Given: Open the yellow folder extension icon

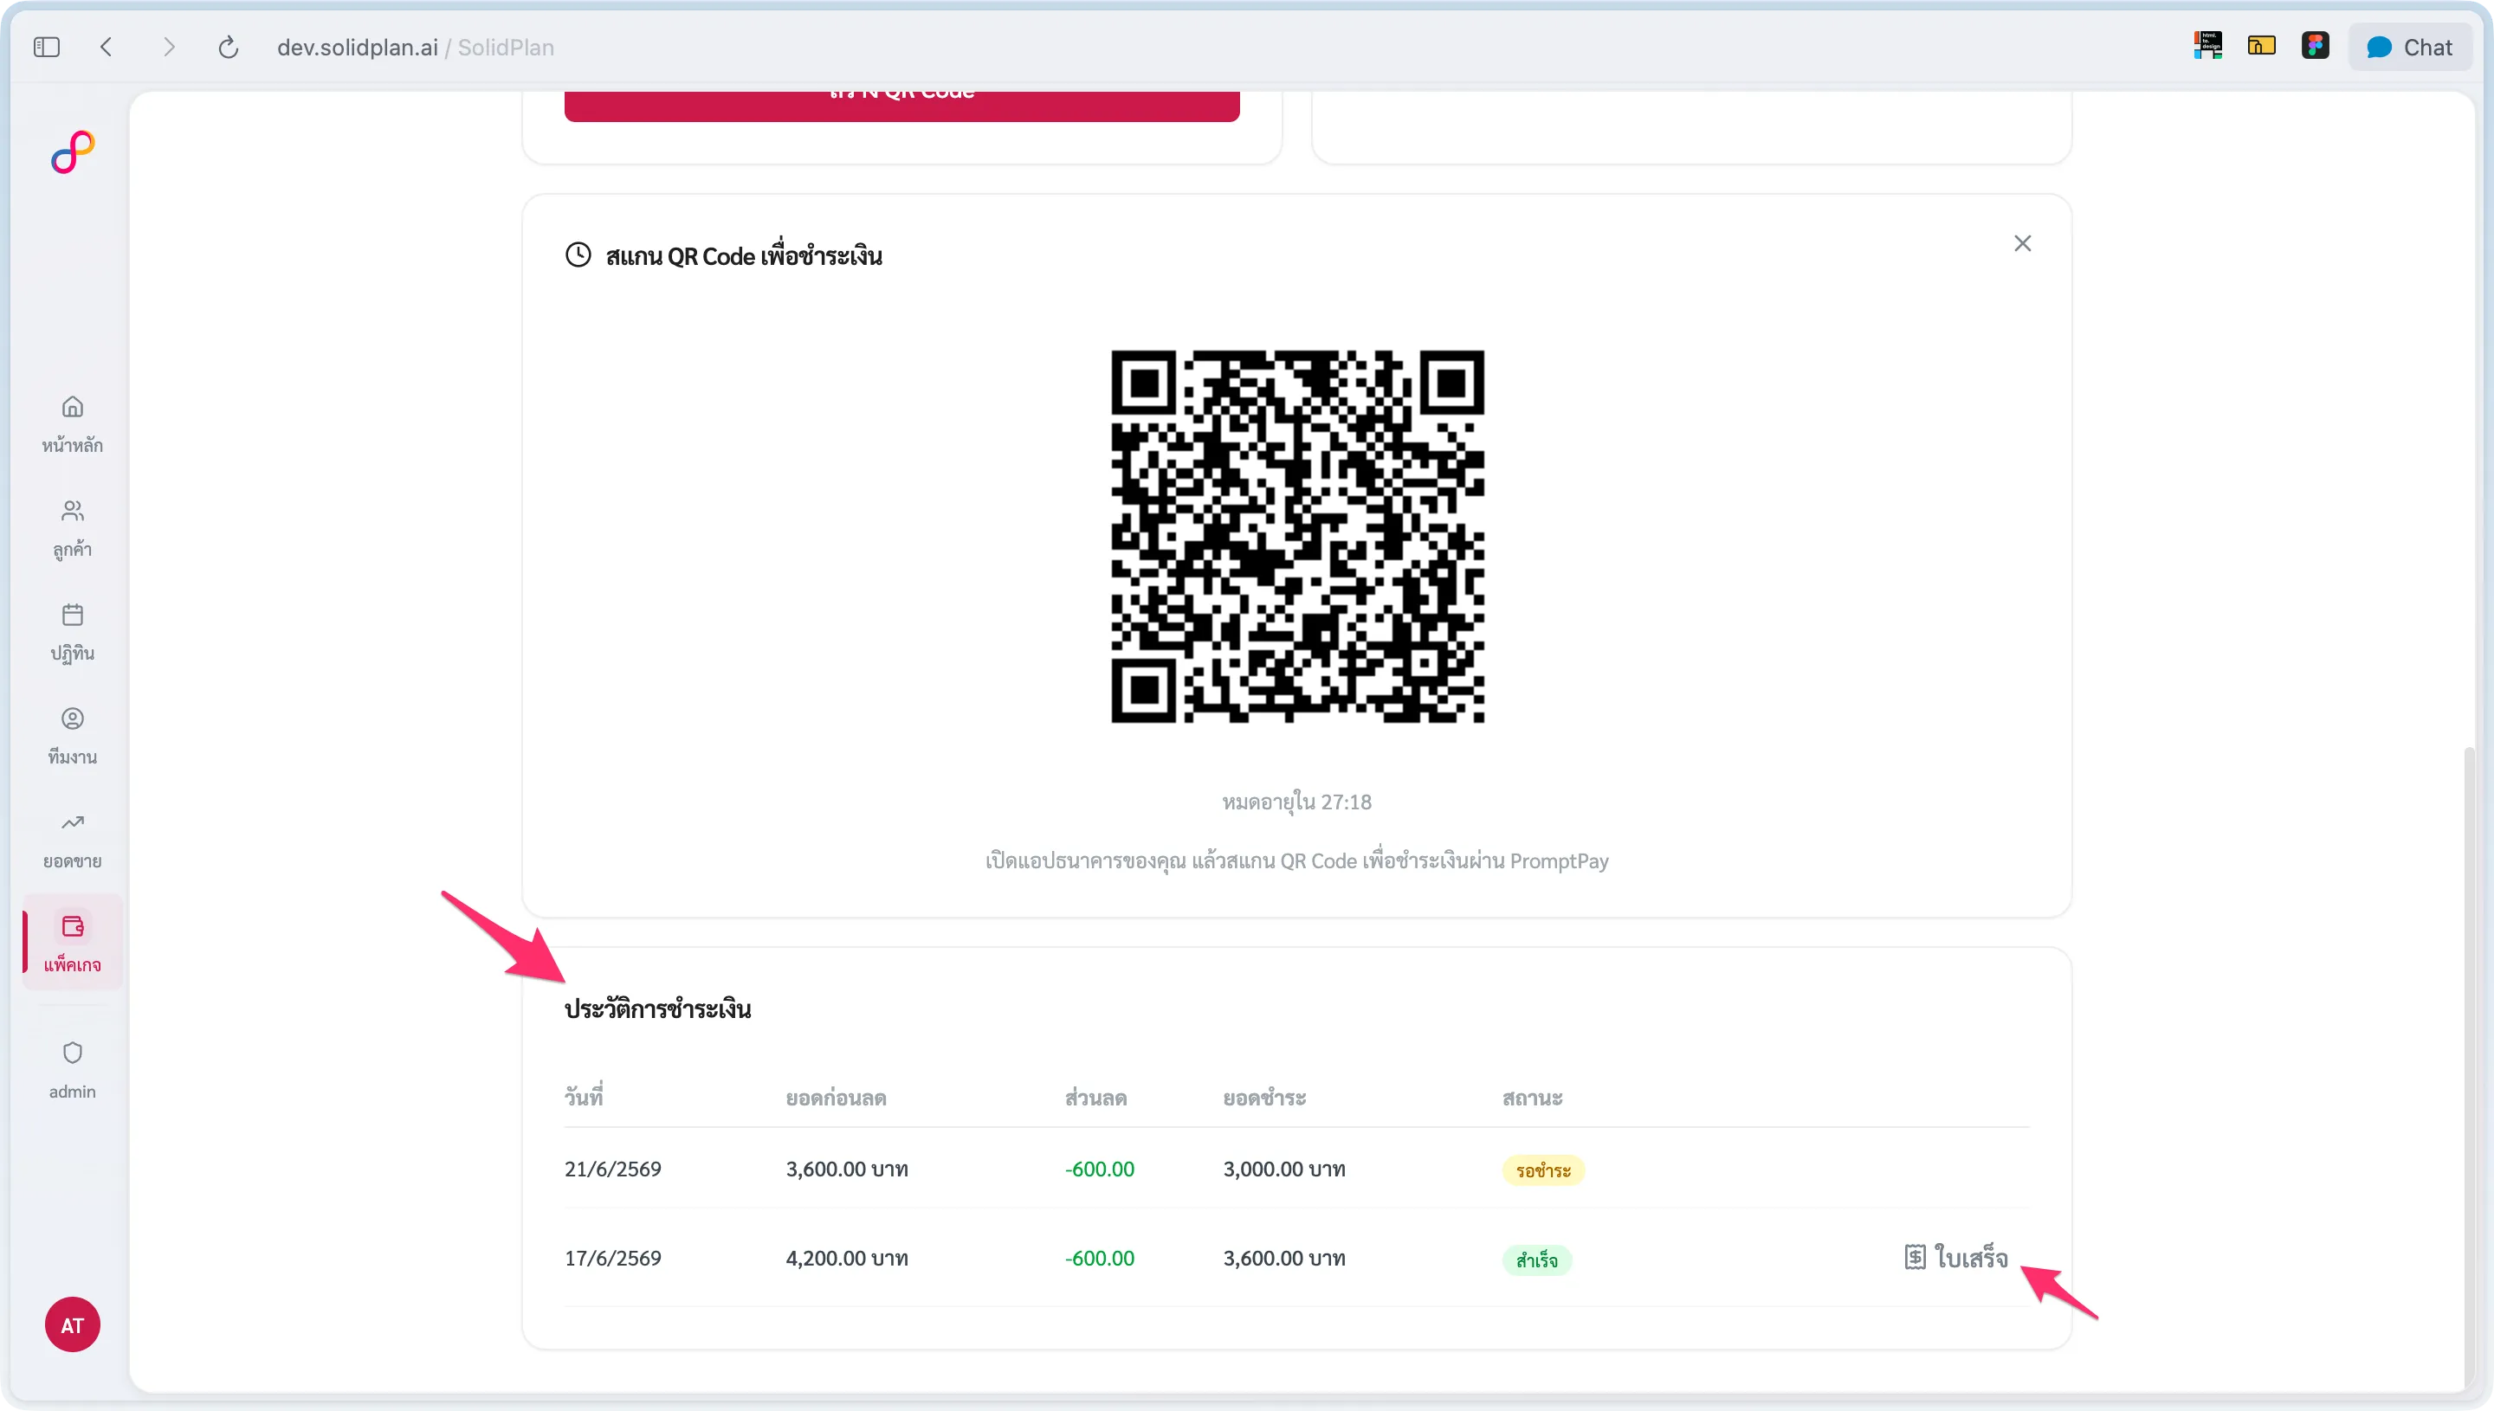Looking at the screenshot, I should [x=2261, y=46].
